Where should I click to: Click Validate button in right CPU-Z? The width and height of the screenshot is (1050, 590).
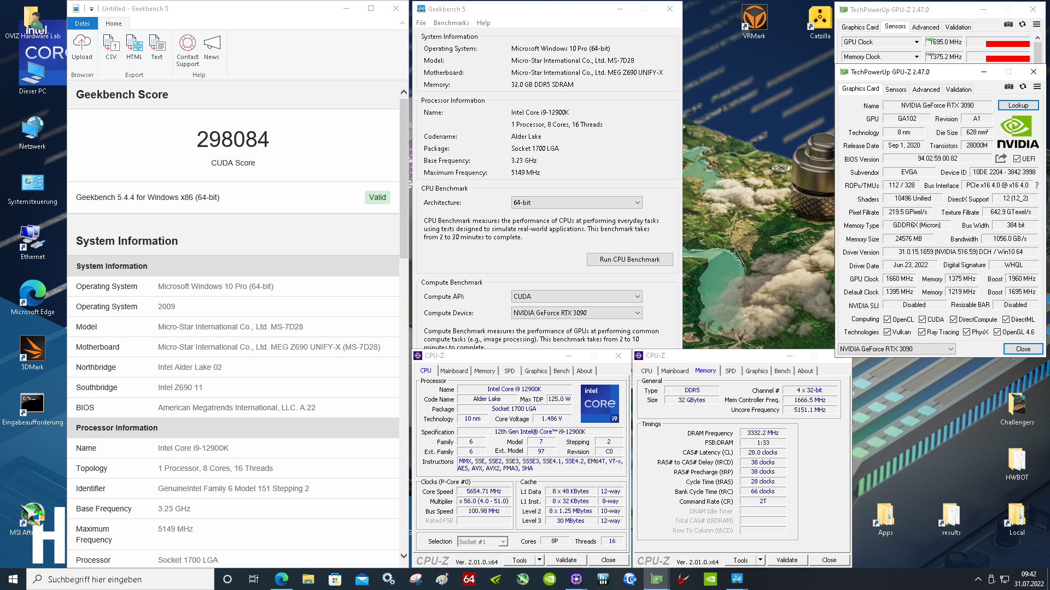tap(787, 560)
